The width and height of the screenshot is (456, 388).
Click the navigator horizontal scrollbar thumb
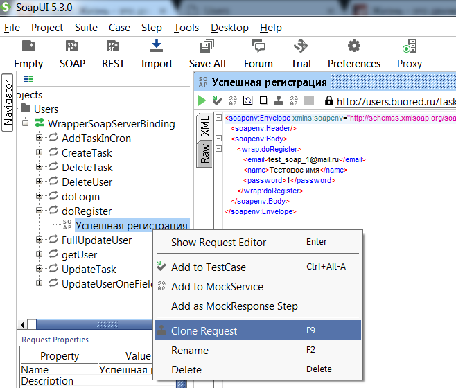(x=96, y=324)
